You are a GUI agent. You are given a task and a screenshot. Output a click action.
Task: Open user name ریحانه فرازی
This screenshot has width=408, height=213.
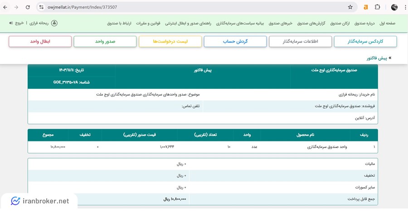(x=39, y=23)
